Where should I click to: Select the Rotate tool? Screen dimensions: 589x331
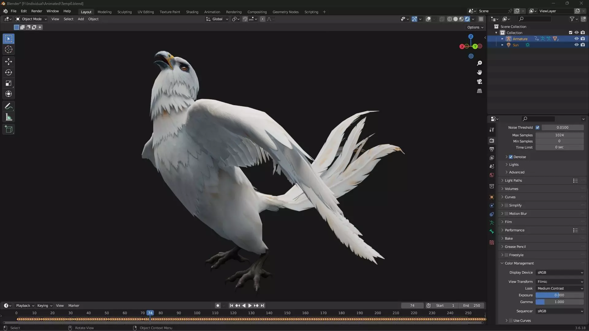pos(9,72)
